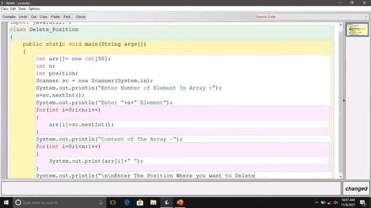Screen dimensions: 371x208
Task: Open Task View from the taskbar
Action: point(113,203)
